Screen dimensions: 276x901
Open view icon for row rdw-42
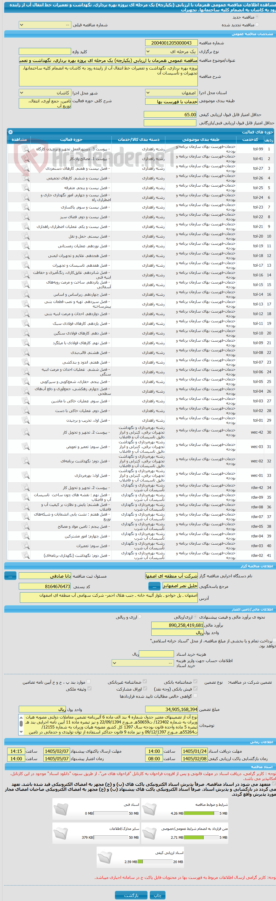(25, 488)
